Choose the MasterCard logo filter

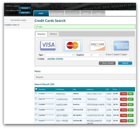point(73,46)
